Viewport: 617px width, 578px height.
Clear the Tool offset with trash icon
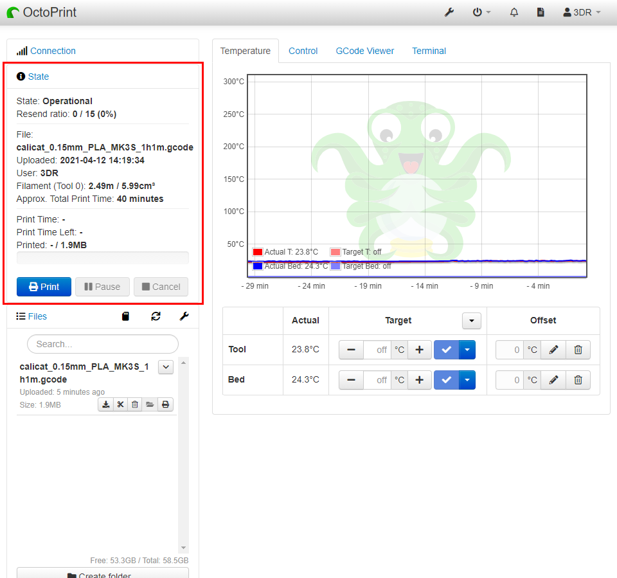pyautogui.click(x=578, y=350)
